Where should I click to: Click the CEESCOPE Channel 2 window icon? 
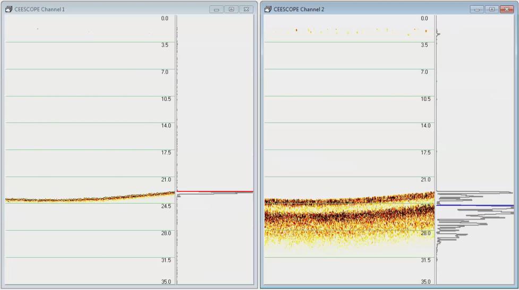coord(268,9)
